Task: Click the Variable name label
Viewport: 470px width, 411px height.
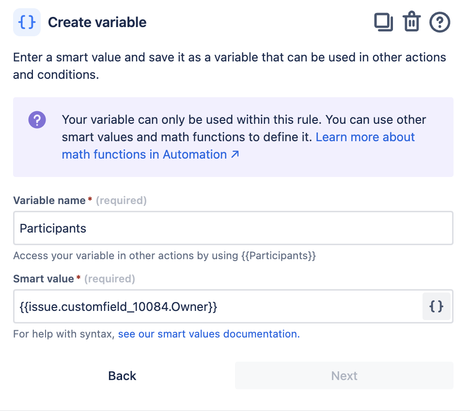Action: pos(49,201)
